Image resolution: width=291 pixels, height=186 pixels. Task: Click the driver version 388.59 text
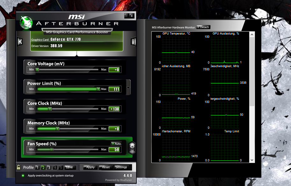pos(56,46)
